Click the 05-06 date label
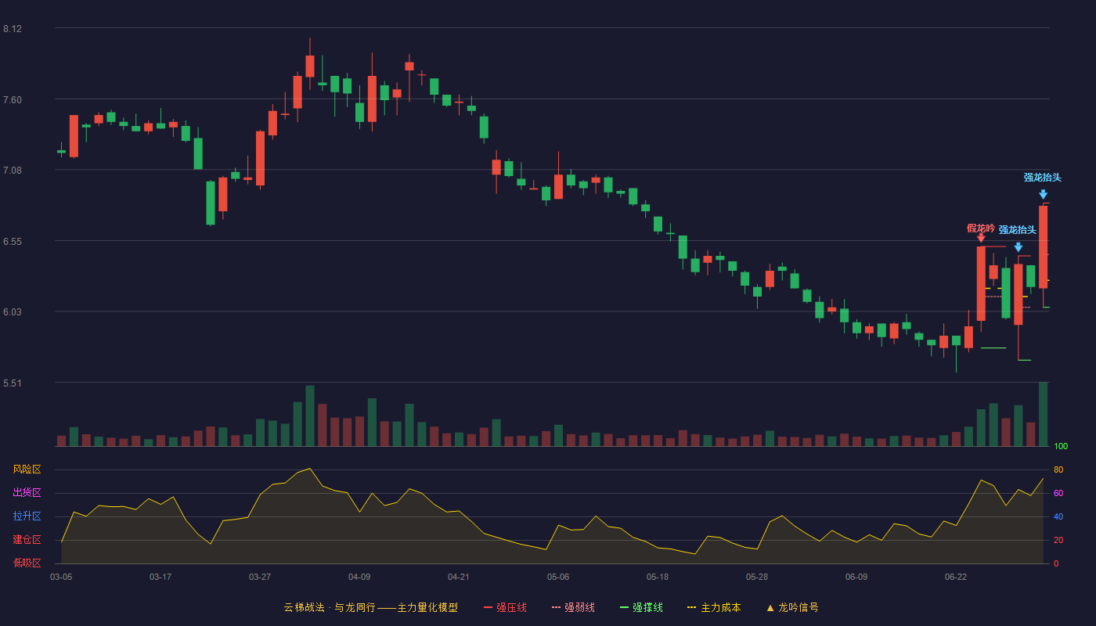 pos(558,577)
